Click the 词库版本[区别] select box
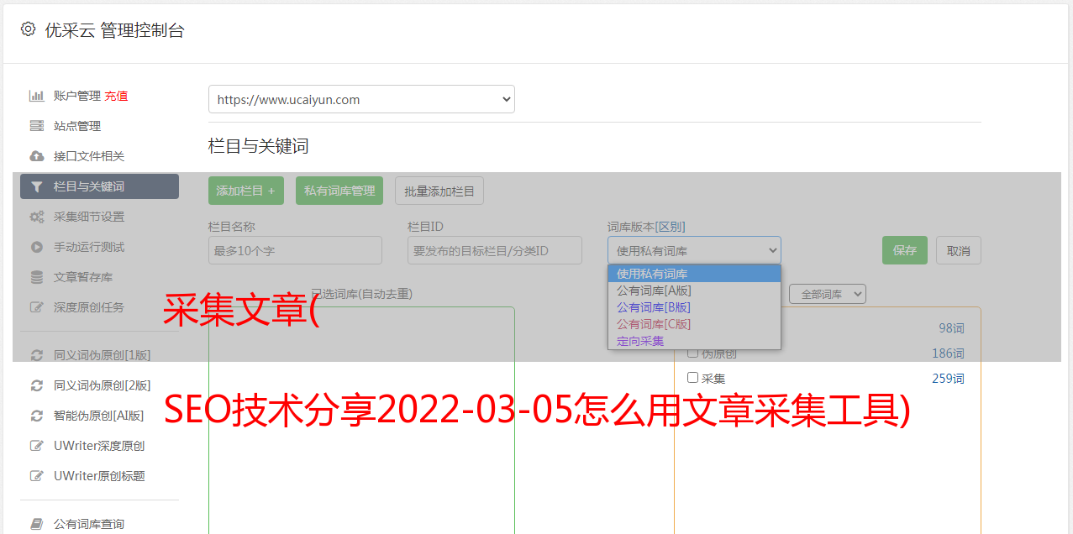 [x=694, y=250]
